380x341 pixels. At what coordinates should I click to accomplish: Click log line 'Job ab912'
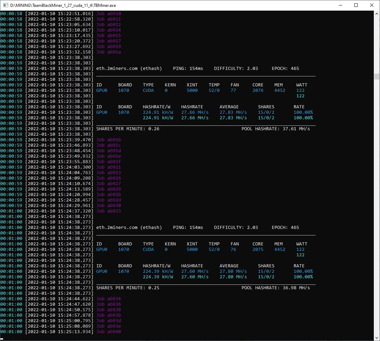pos(109,25)
